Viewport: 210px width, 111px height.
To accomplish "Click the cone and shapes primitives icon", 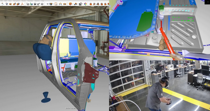I will pos(76,4).
